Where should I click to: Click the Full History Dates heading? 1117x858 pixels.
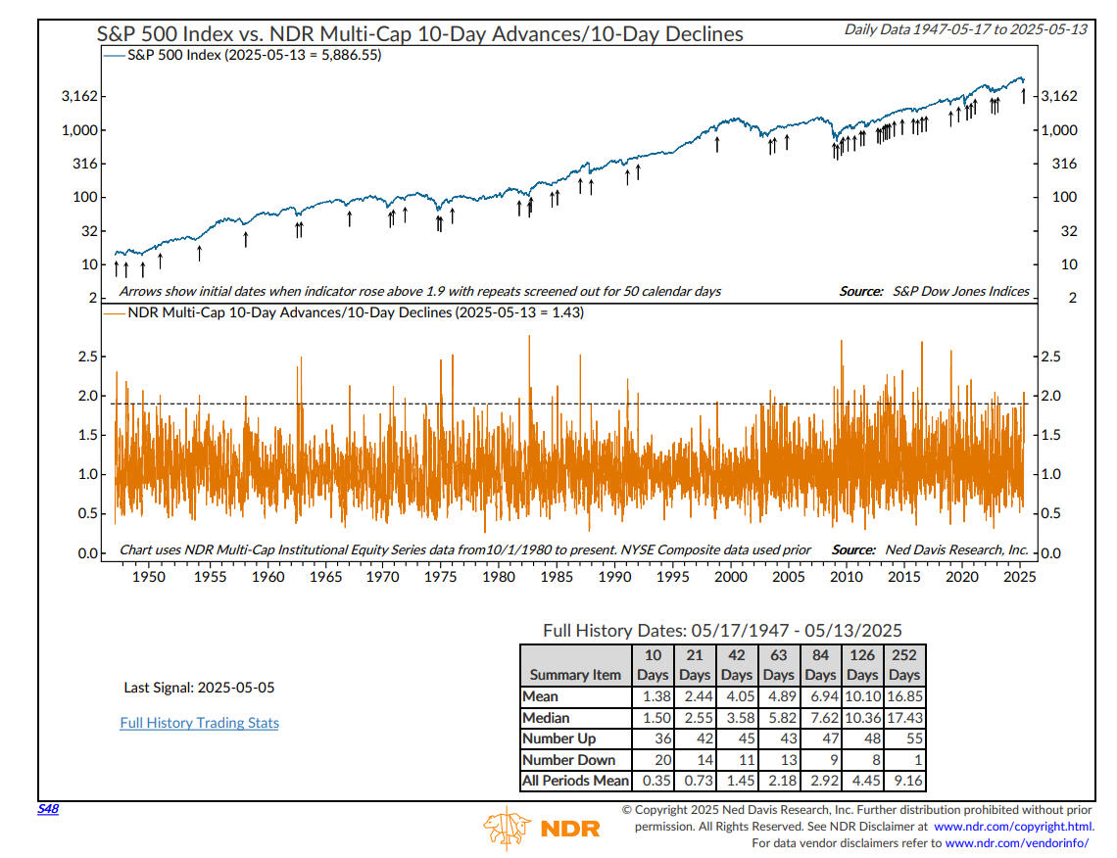click(722, 630)
